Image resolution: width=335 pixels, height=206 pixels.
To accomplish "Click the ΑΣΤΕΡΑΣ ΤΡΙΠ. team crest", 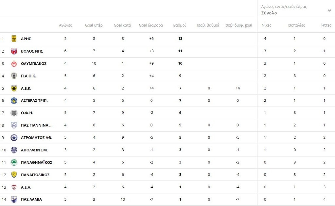I will pyautogui.click(x=14, y=100).
